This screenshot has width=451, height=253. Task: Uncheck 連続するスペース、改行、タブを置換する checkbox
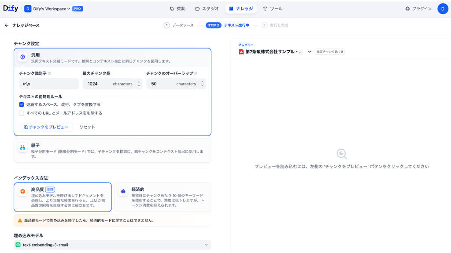tap(22, 104)
